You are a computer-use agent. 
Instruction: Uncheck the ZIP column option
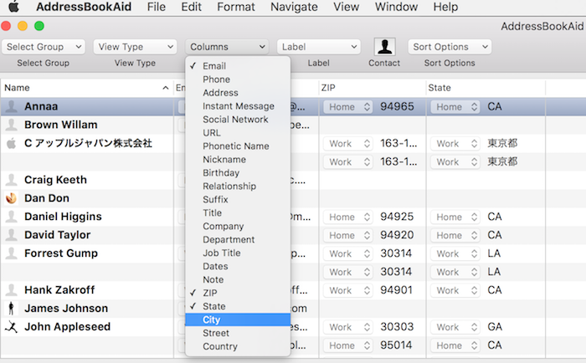[x=238, y=293]
